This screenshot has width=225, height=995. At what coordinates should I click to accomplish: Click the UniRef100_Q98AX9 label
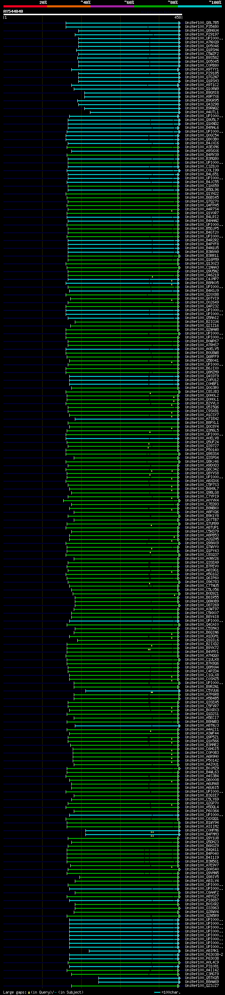tap(202, 543)
